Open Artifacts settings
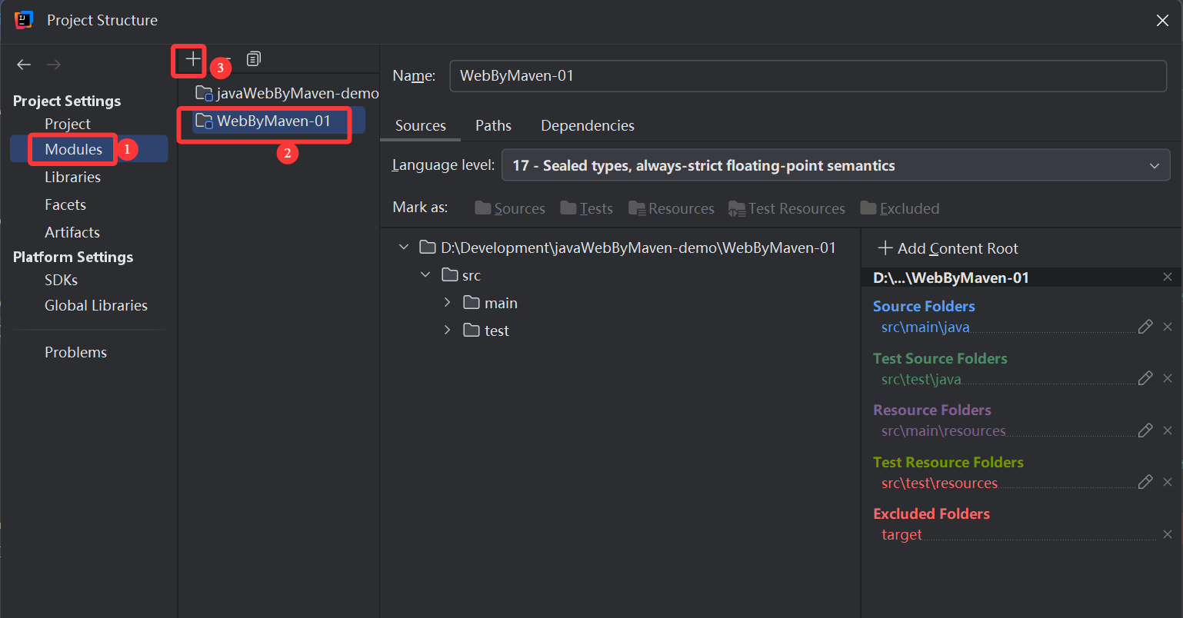 pyautogui.click(x=72, y=232)
